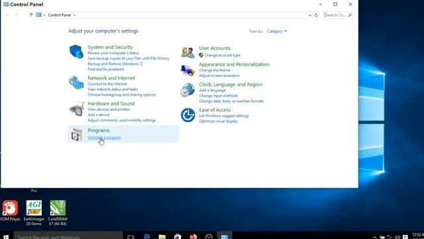Open the Network and Internet globe icon
This screenshot has width=424, height=239.
coord(76,82)
